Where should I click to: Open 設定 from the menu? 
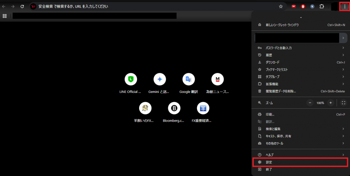coord(300,162)
